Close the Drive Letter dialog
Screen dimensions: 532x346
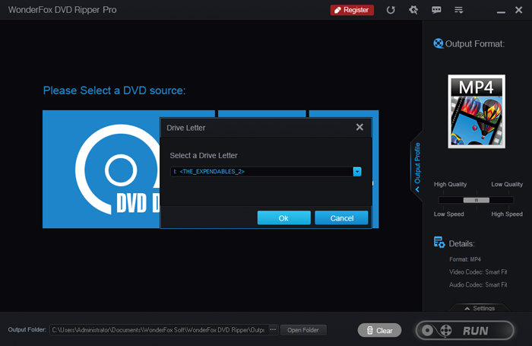pyautogui.click(x=359, y=127)
